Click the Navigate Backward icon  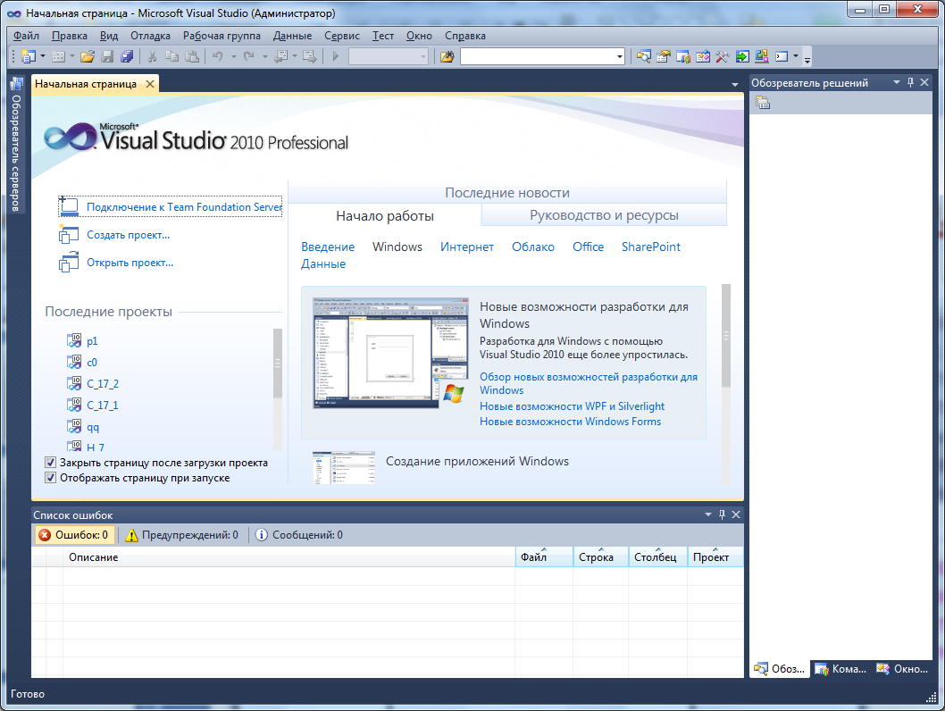click(280, 56)
